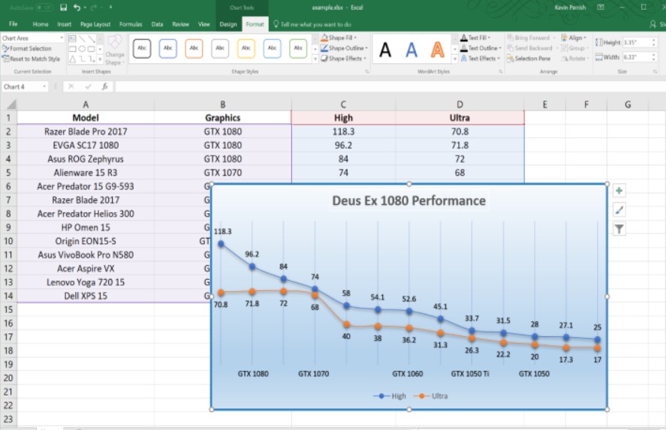Viewport: 666px width, 430px height.
Task: Select cell Razer Blade Pro 2017
Action: pos(86,131)
